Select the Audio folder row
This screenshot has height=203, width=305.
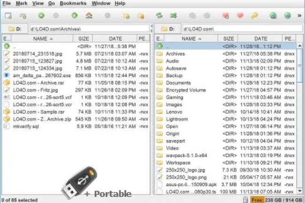(x=226, y=61)
